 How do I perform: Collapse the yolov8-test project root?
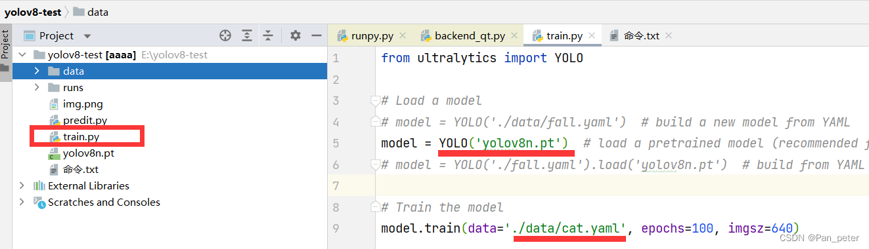[23, 54]
